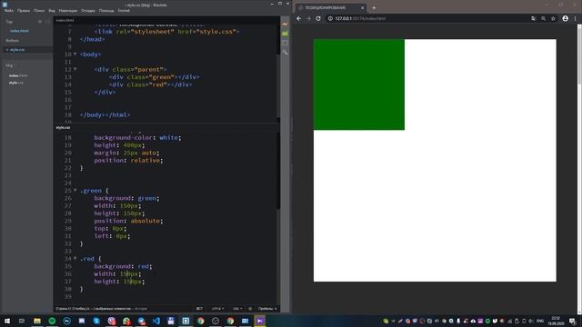The image size is (582, 327).
Task: Open Навигация menu in Brackets
Action: click(68, 11)
